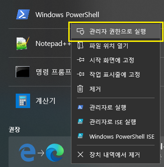Click the Calculator (계산기) icon
This screenshot has width=164, height=167.
pyautogui.click(x=23, y=101)
